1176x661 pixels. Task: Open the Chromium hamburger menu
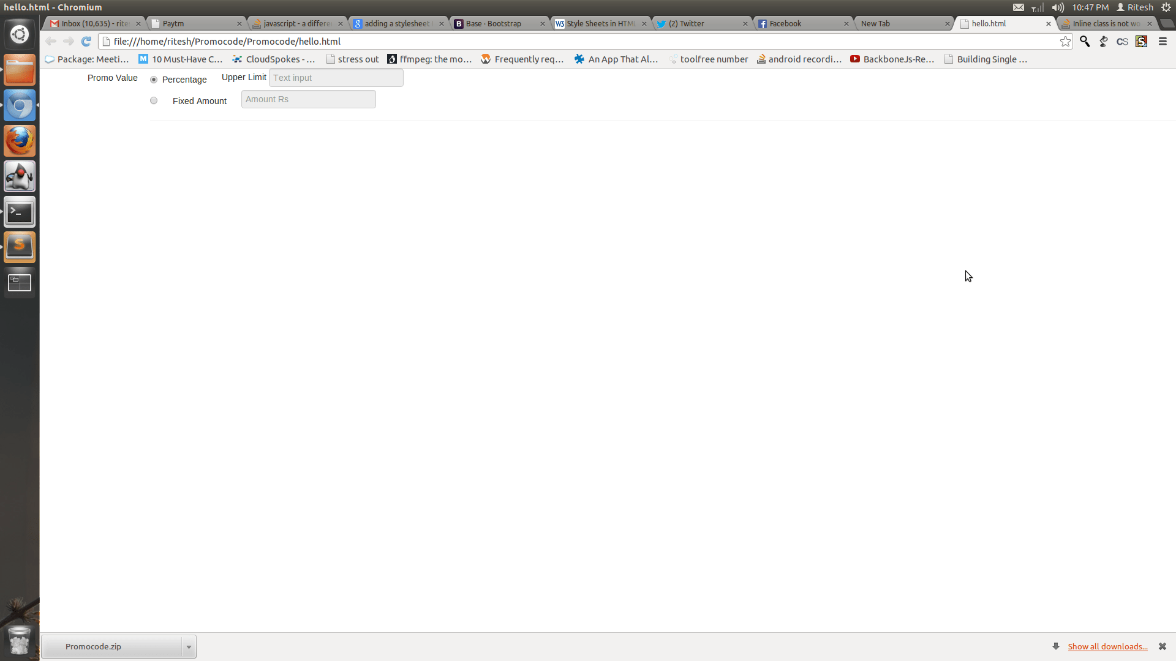[x=1163, y=41]
